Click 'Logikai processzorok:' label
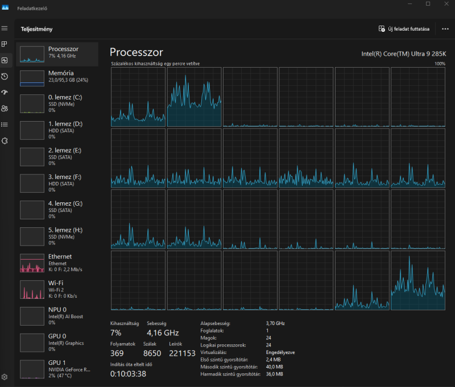455x387 pixels. [x=223, y=346]
